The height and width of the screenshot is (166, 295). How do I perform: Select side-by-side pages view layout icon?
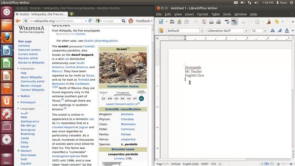click(266, 164)
